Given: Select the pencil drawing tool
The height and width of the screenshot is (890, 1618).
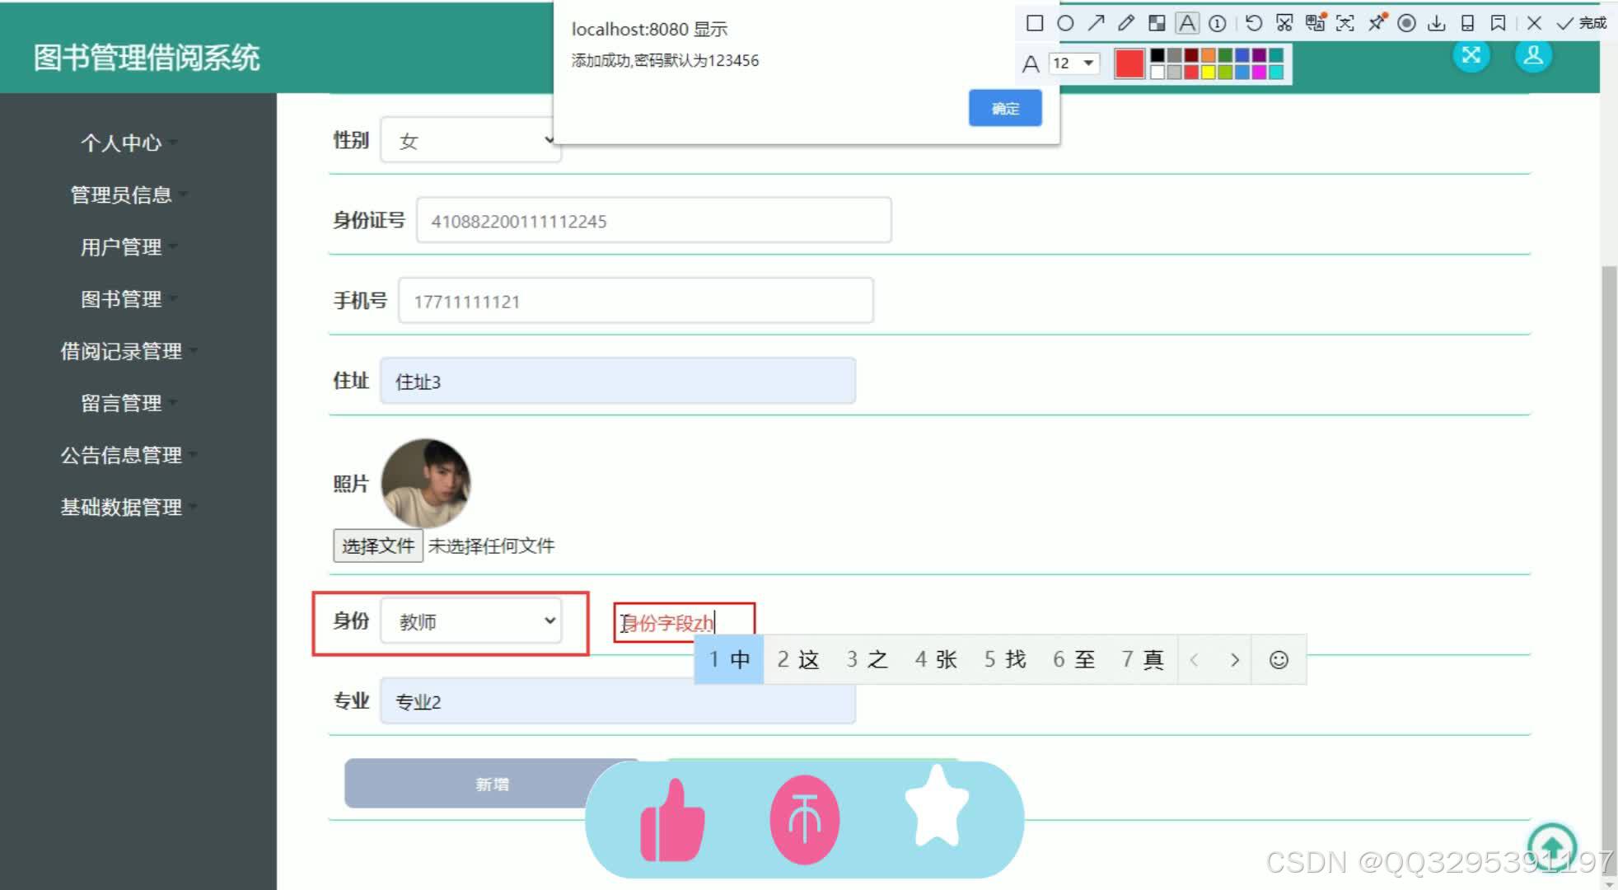Looking at the screenshot, I should coord(1126,23).
